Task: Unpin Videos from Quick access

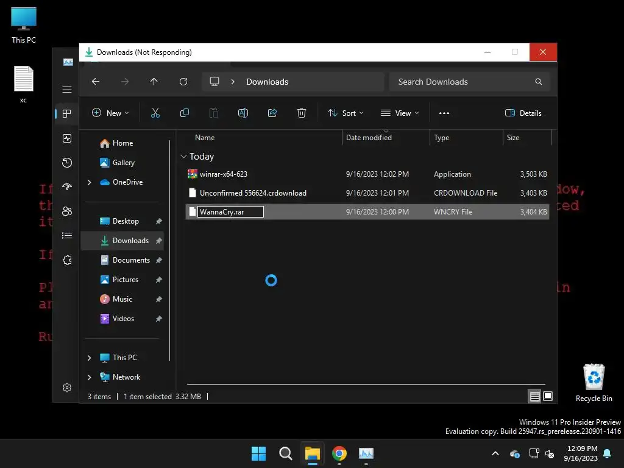Action: [159, 319]
